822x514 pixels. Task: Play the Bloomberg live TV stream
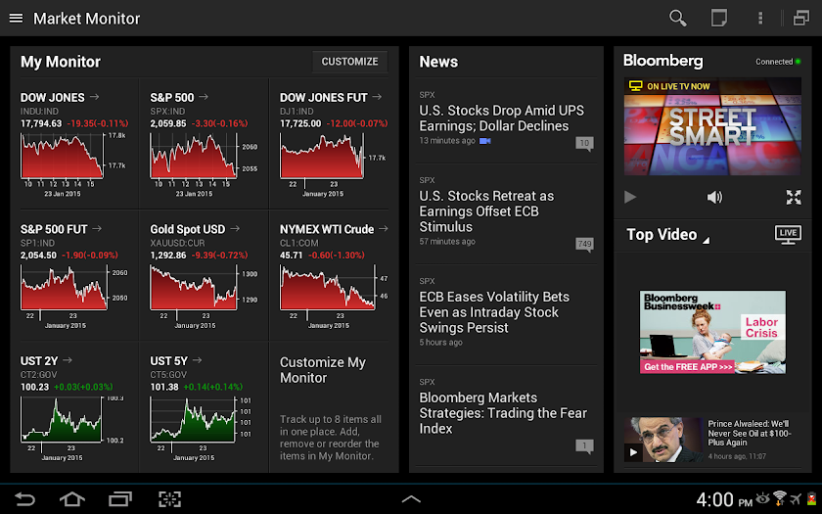pos(630,197)
